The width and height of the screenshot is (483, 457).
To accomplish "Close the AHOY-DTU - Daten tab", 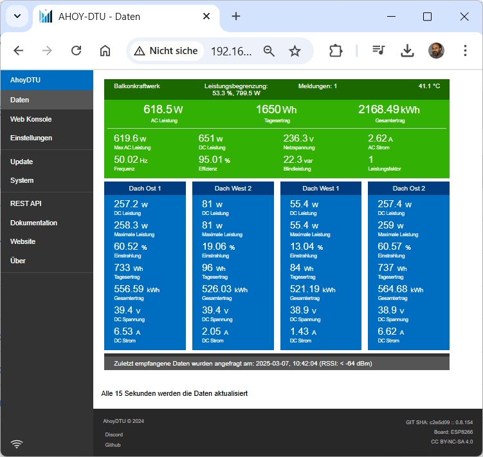I will 206,17.
